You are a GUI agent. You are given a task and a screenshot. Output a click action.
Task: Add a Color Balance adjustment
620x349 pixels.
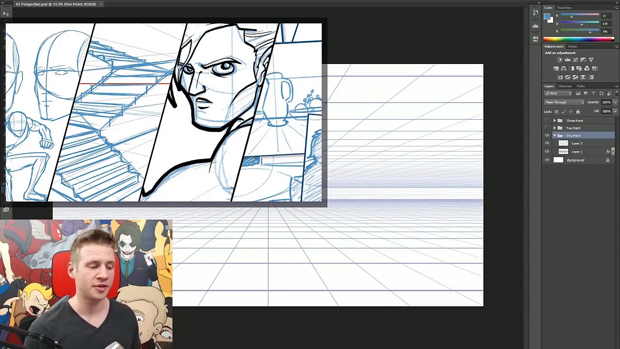click(563, 68)
